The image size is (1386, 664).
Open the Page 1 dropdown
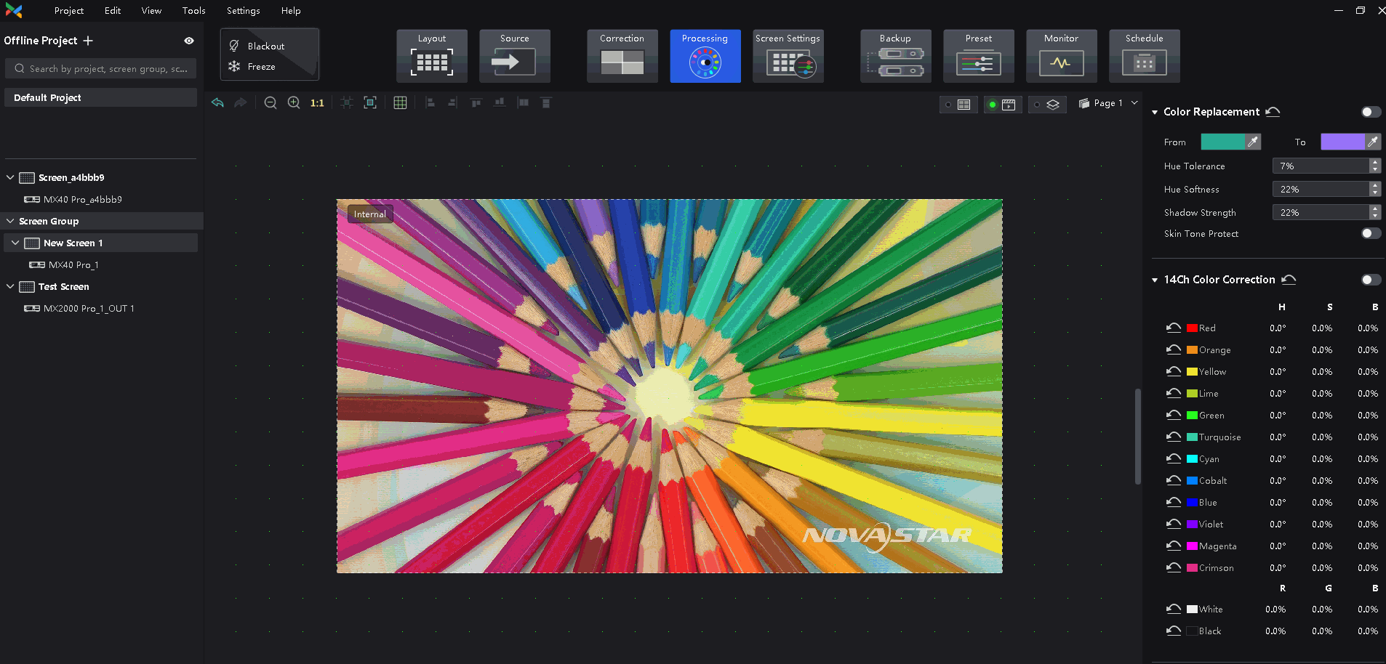click(1108, 103)
